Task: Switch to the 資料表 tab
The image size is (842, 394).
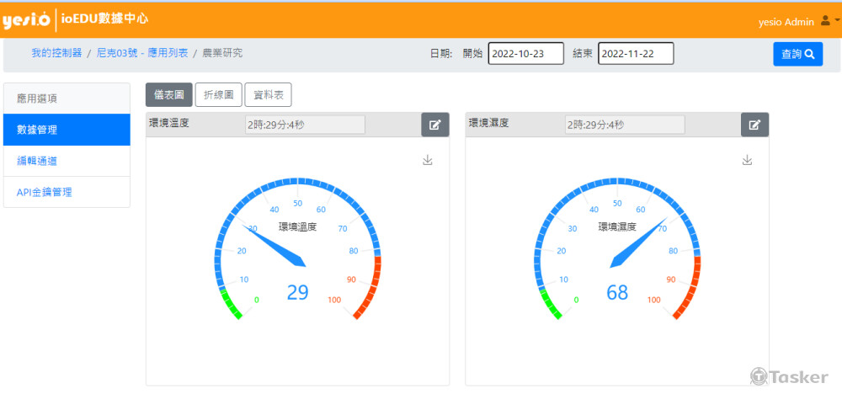Action: pos(268,95)
